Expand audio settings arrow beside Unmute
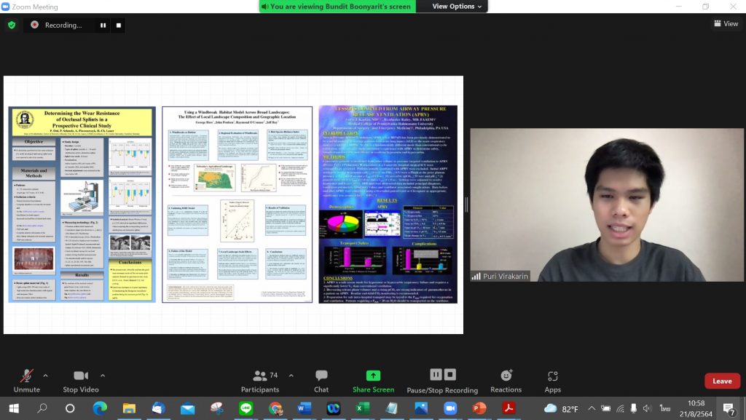This screenshot has width=746, height=420. (x=45, y=376)
